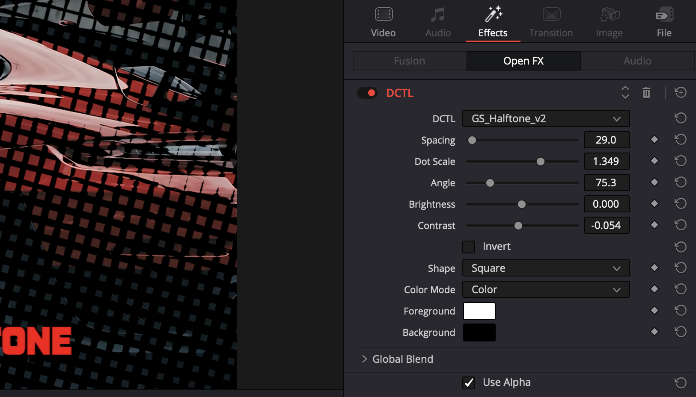Click the Angle value field 75.3
This screenshot has width=696, height=397.
point(607,182)
